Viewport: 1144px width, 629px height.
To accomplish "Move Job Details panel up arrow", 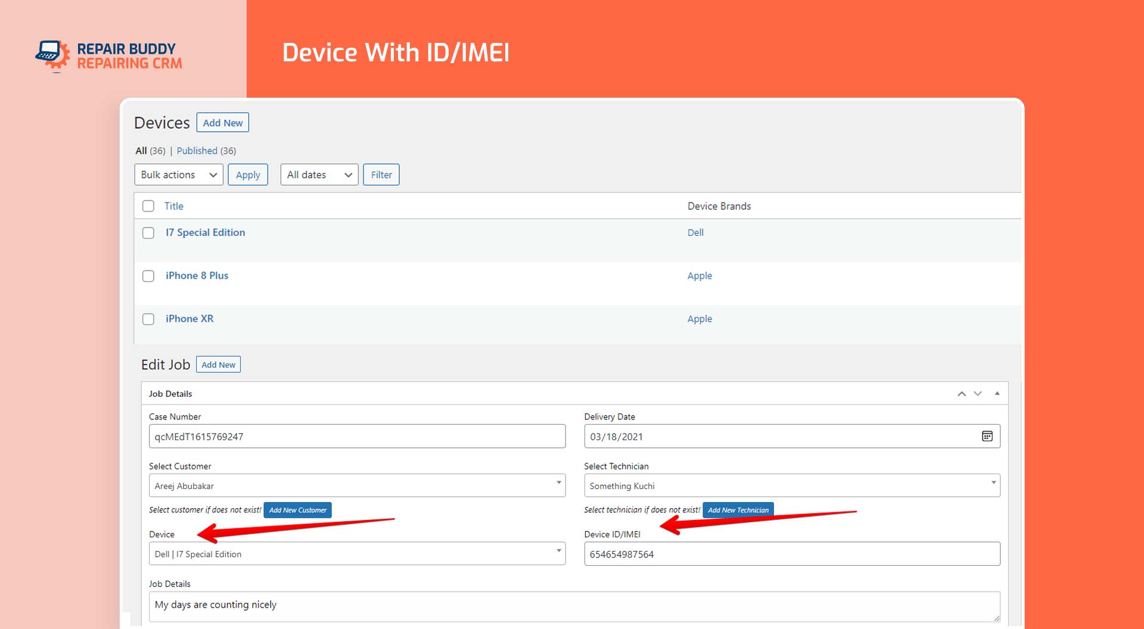I will pos(962,394).
